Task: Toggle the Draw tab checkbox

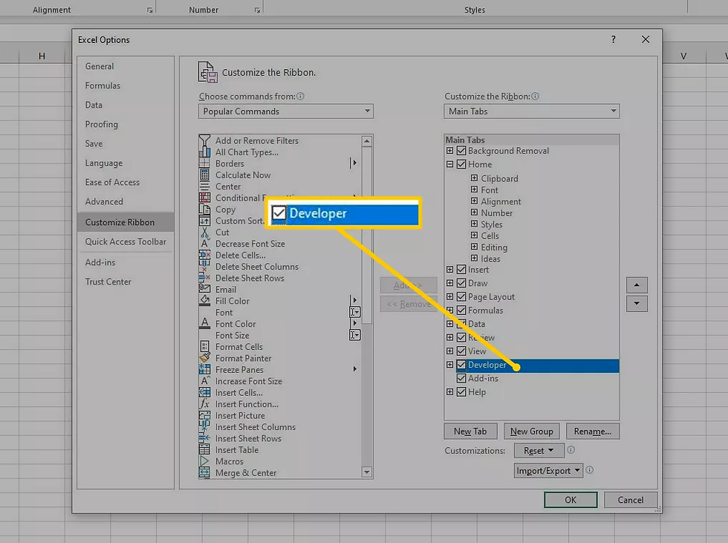Action: [461, 283]
